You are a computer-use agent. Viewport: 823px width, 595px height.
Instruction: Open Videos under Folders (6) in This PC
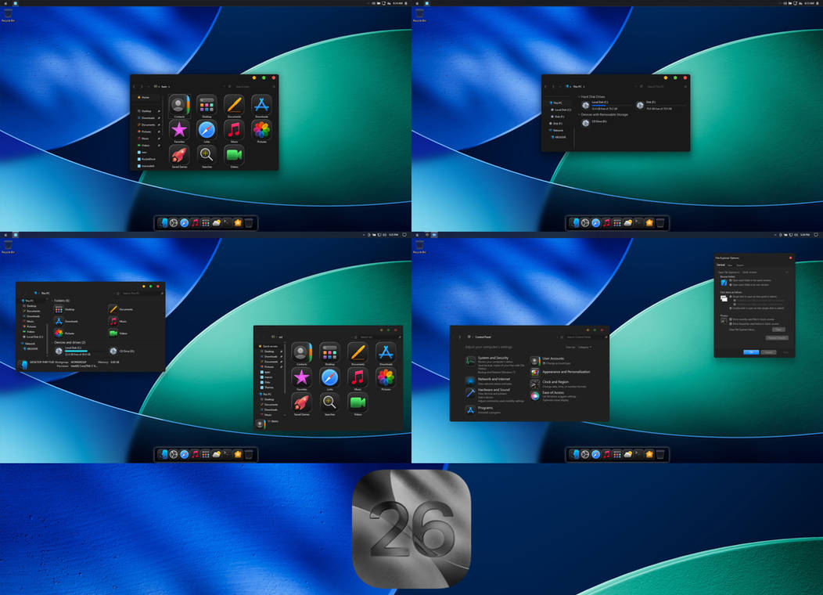click(113, 333)
